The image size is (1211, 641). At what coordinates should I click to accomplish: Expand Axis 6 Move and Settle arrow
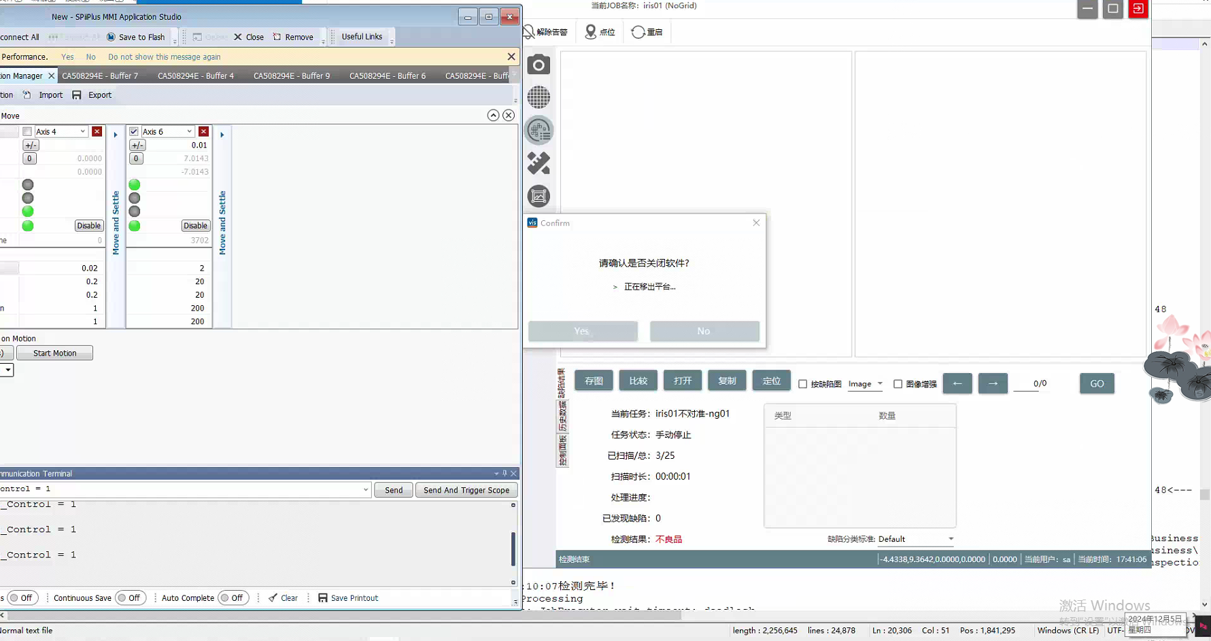coord(222,135)
